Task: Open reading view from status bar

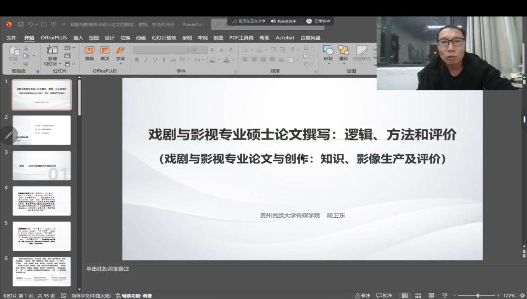Action: [431, 296]
